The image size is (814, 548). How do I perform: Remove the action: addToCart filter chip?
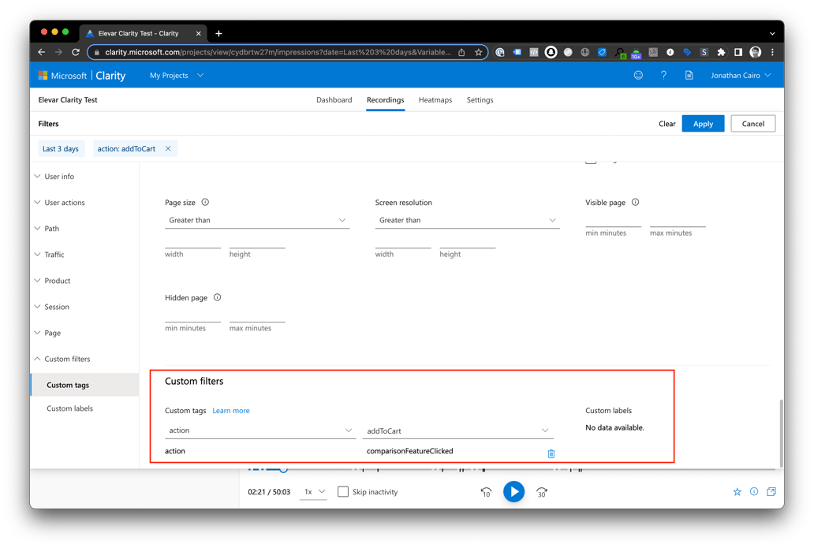(168, 148)
